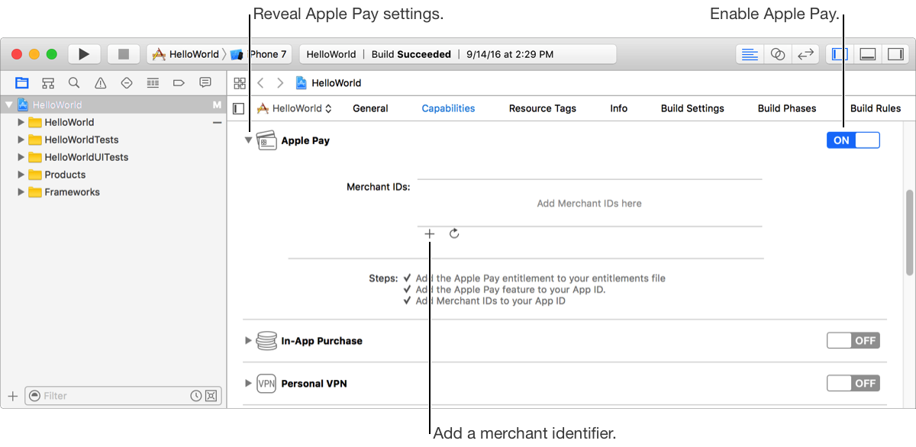Turn off the Apple Pay switch
The height and width of the screenshot is (447, 916).
click(x=853, y=140)
